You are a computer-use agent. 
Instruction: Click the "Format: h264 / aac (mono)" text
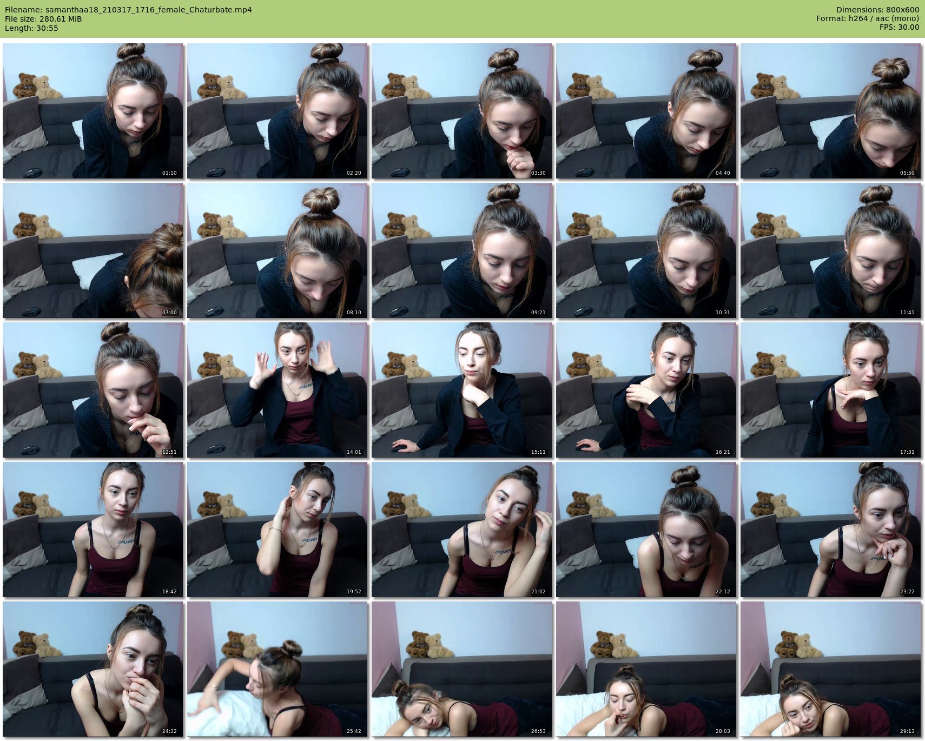(868, 19)
